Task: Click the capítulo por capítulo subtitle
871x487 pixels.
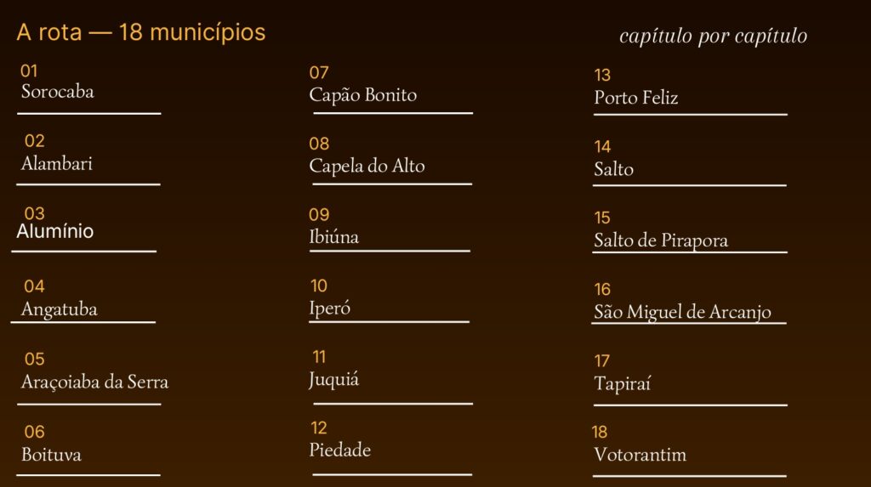Action: (x=714, y=36)
